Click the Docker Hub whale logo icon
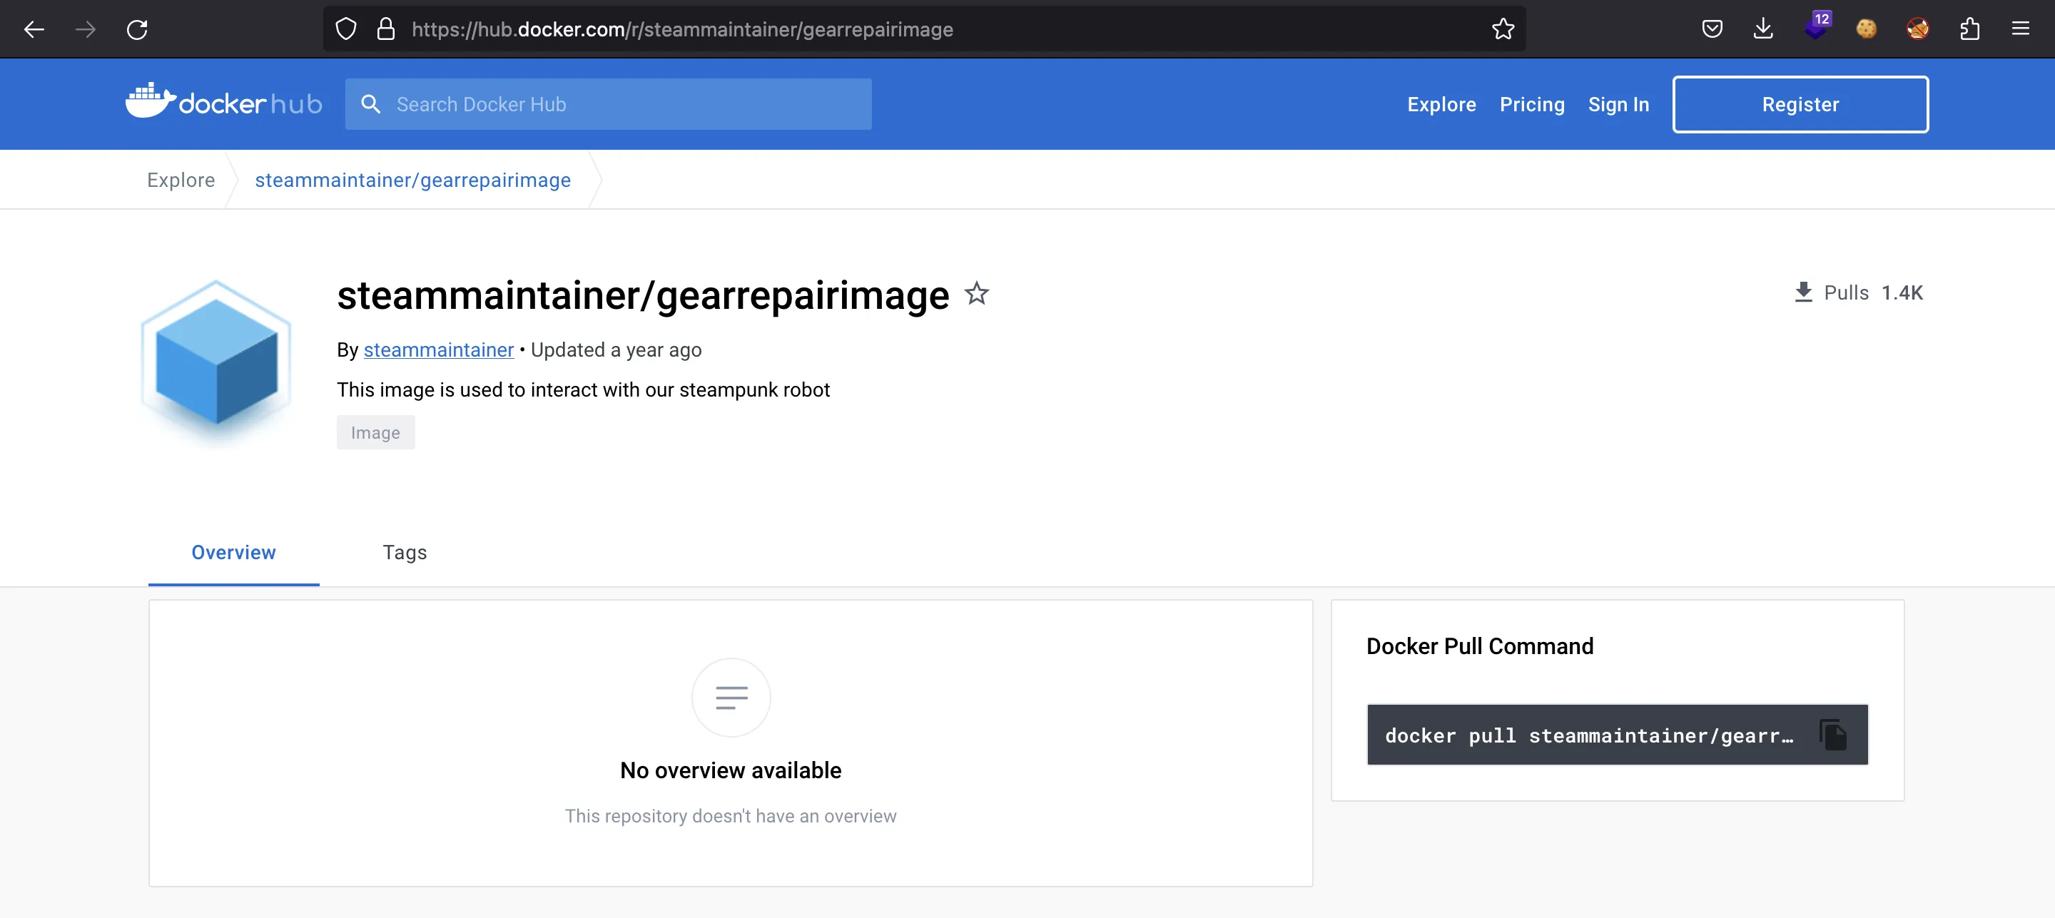Viewport: 2055px width, 918px height. (148, 102)
